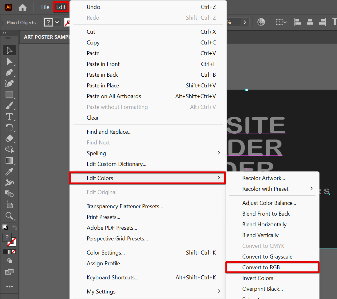This screenshot has height=299, width=337.
Task: Open the fill color dropdown arrow
Action: pos(57,22)
